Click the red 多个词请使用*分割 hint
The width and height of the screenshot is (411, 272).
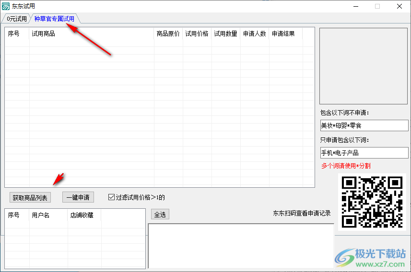pyautogui.click(x=346, y=166)
